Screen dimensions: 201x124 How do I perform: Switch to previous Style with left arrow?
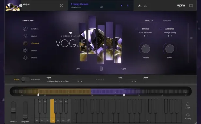point(78,81)
